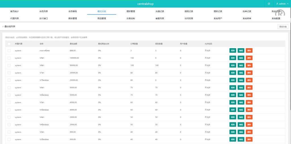Viewport: 291px width, 144px height.
Task: Switch to the 会员列表 tab
Action: pos(43,11)
